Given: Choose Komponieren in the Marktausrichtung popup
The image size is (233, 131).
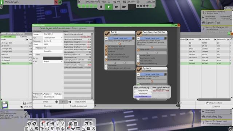Looking at the screenshot, I should pyautogui.click(x=143, y=91).
